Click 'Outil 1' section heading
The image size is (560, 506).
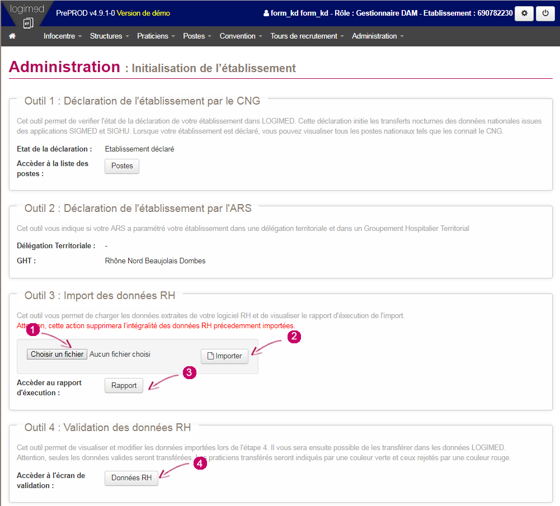pyautogui.click(x=142, y=101)
